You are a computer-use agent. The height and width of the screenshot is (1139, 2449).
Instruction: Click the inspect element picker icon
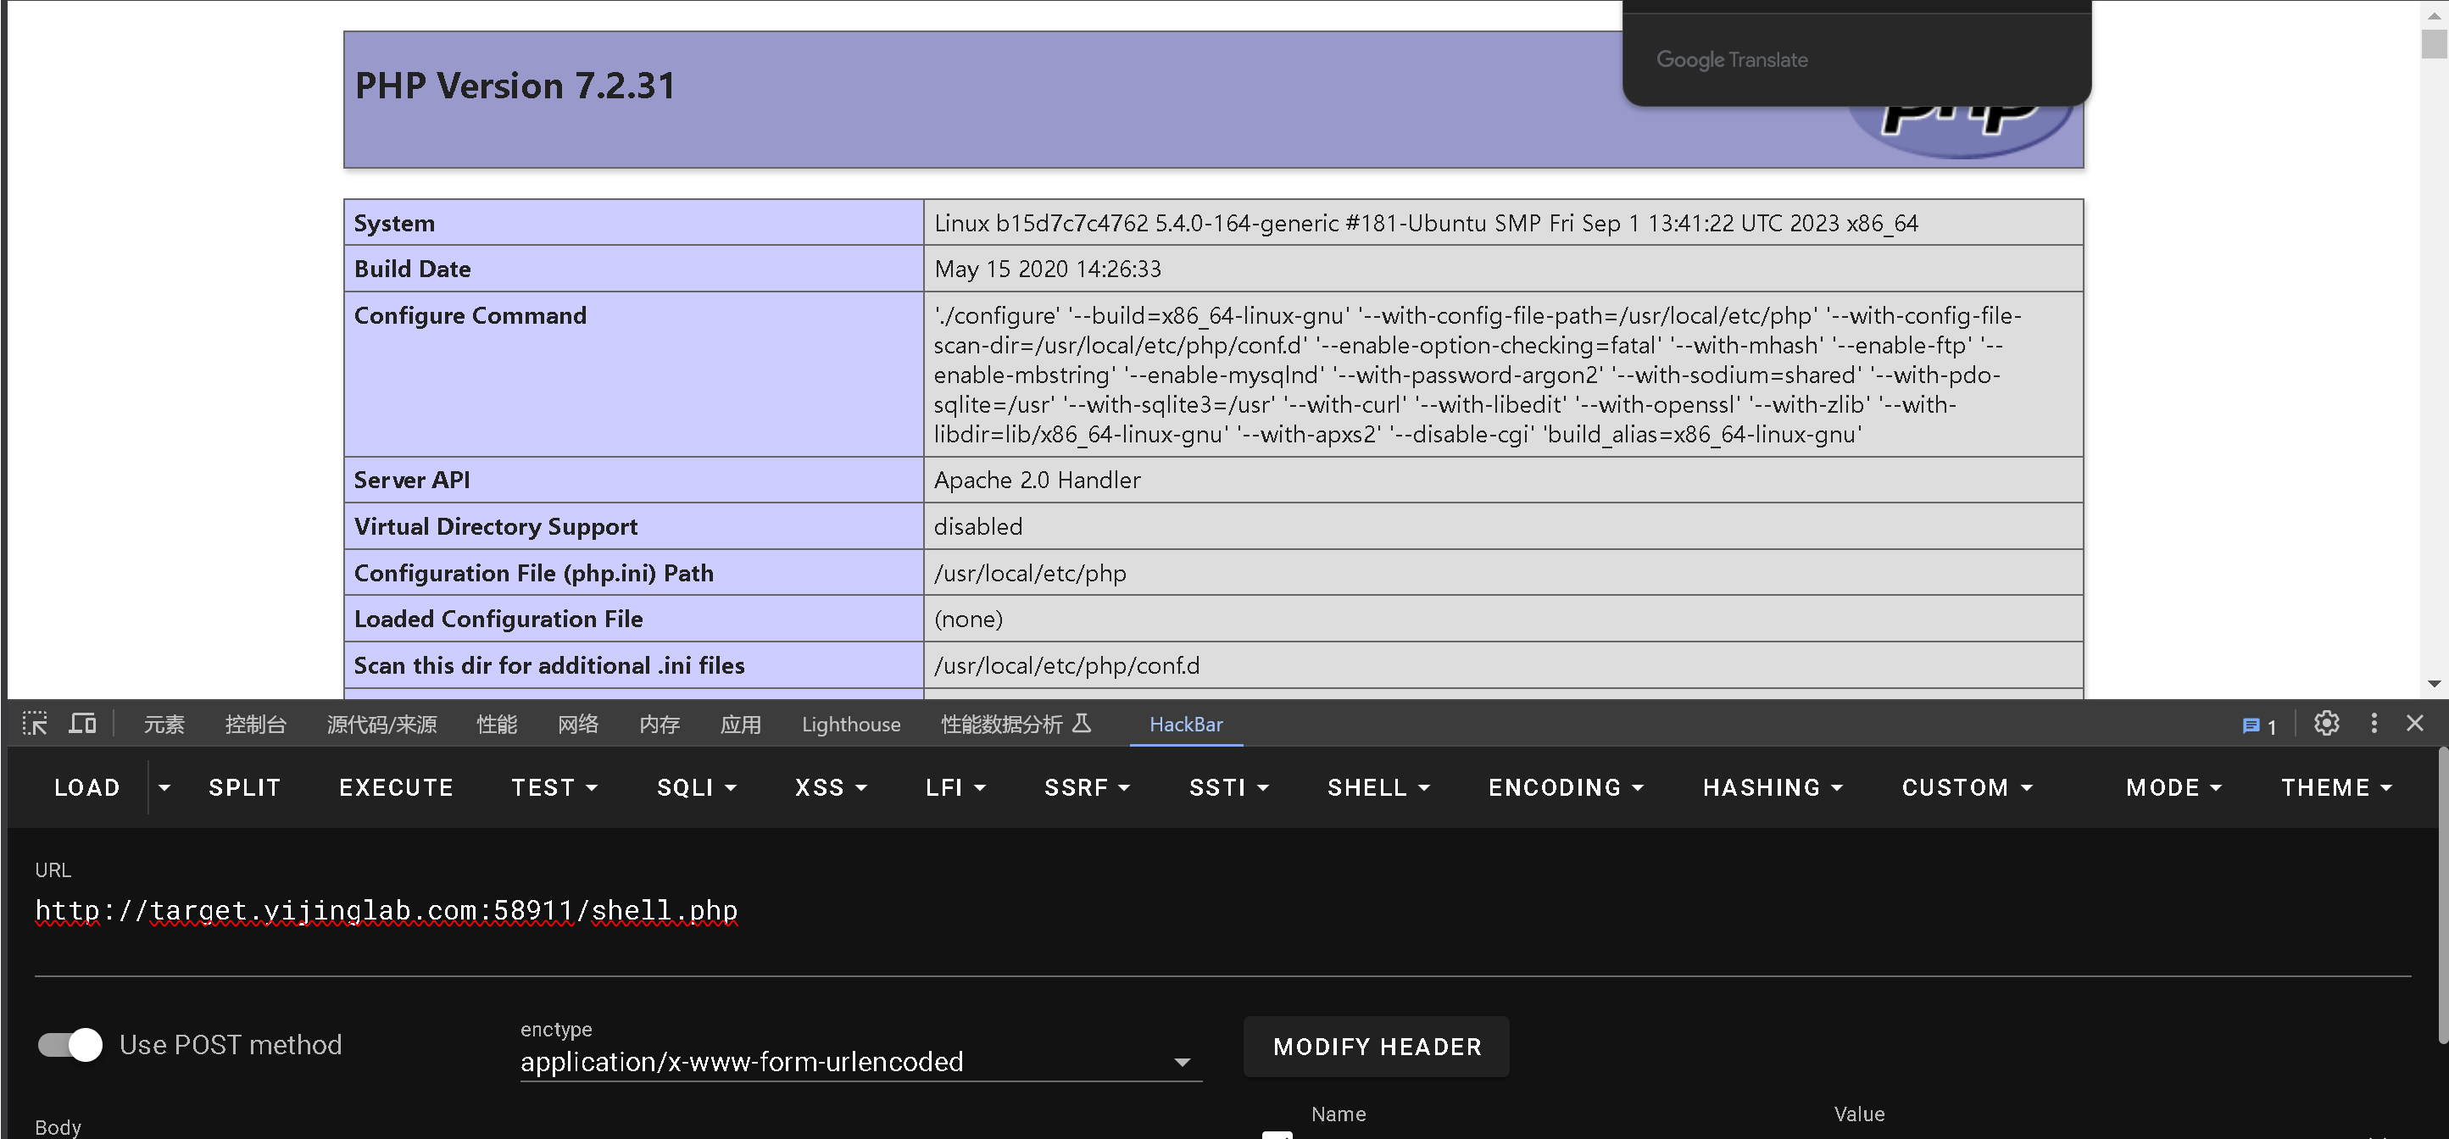[x=35, y=724]
